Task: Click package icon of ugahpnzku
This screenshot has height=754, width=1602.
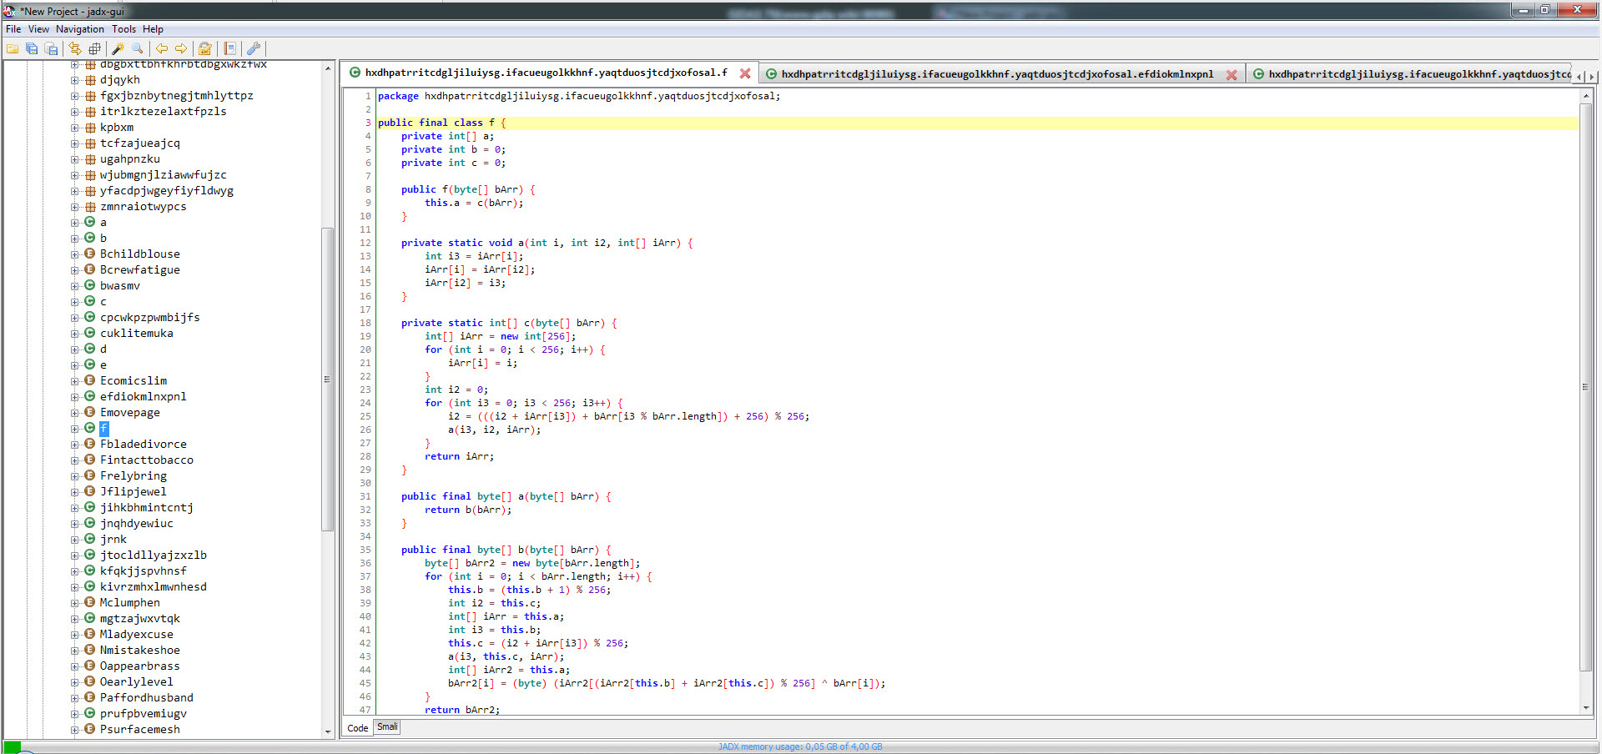Action: (90, 159)
